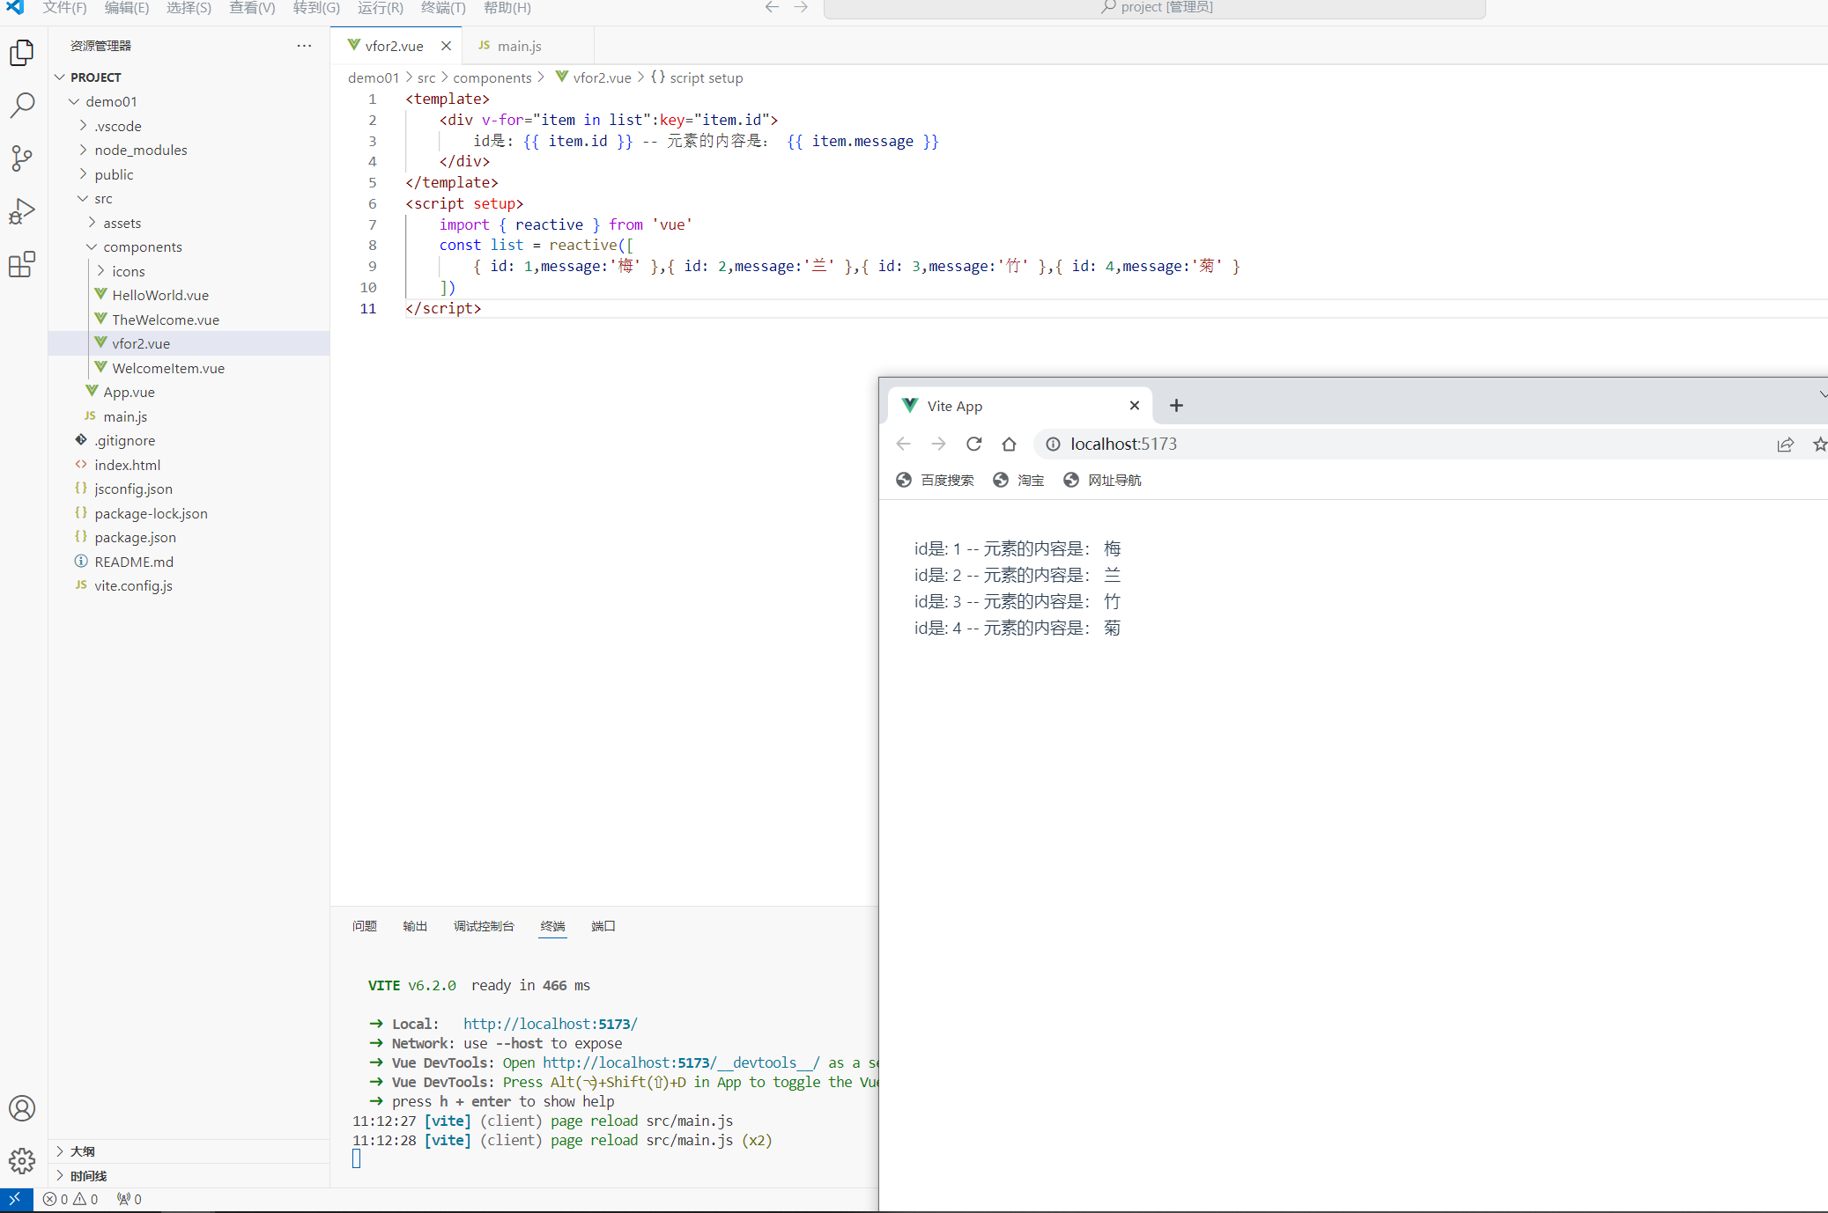This screenshot has width=1828, height=1213.
Task: Open TheWelcome.vue in the explorer
Action: click(166, 320)
